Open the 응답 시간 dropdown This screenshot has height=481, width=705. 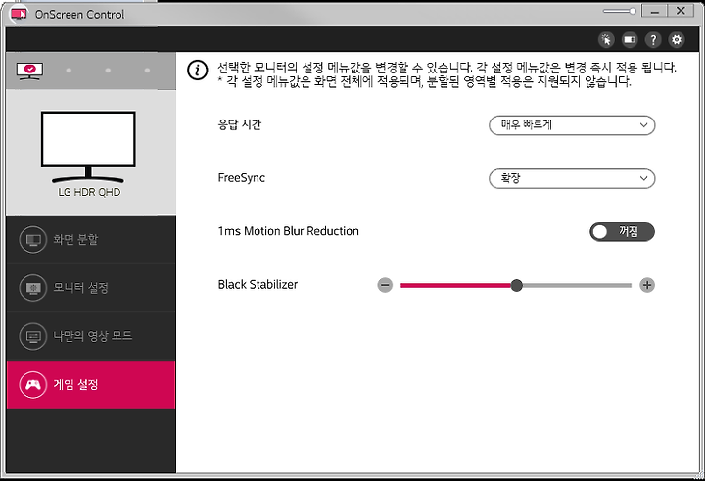click(572, 125)
